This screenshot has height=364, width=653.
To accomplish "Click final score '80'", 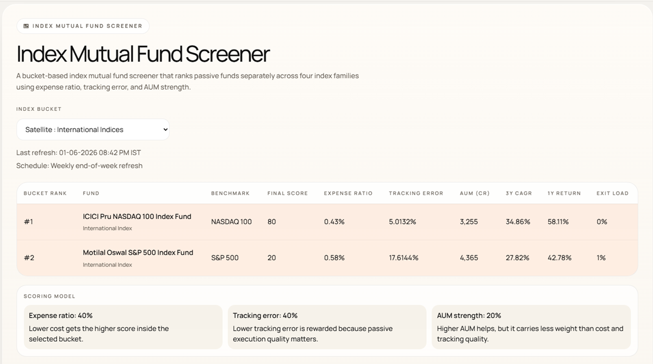I will click(272, 222).
